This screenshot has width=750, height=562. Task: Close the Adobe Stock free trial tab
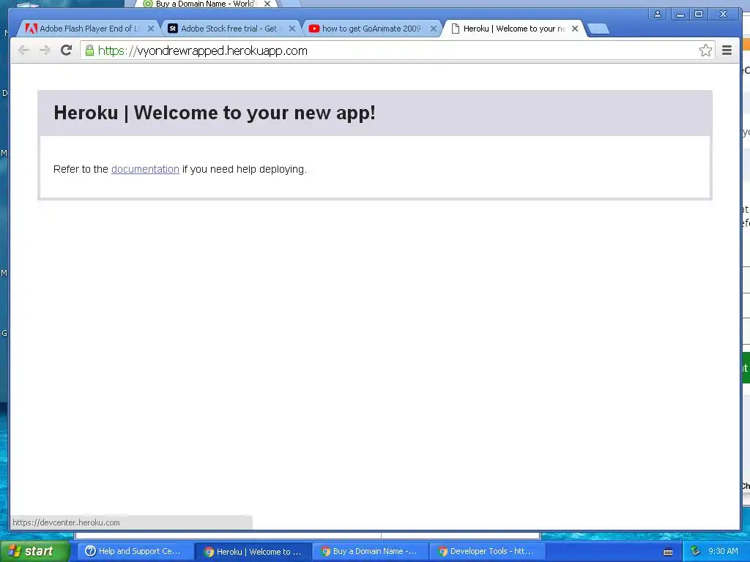coord(292,29)
